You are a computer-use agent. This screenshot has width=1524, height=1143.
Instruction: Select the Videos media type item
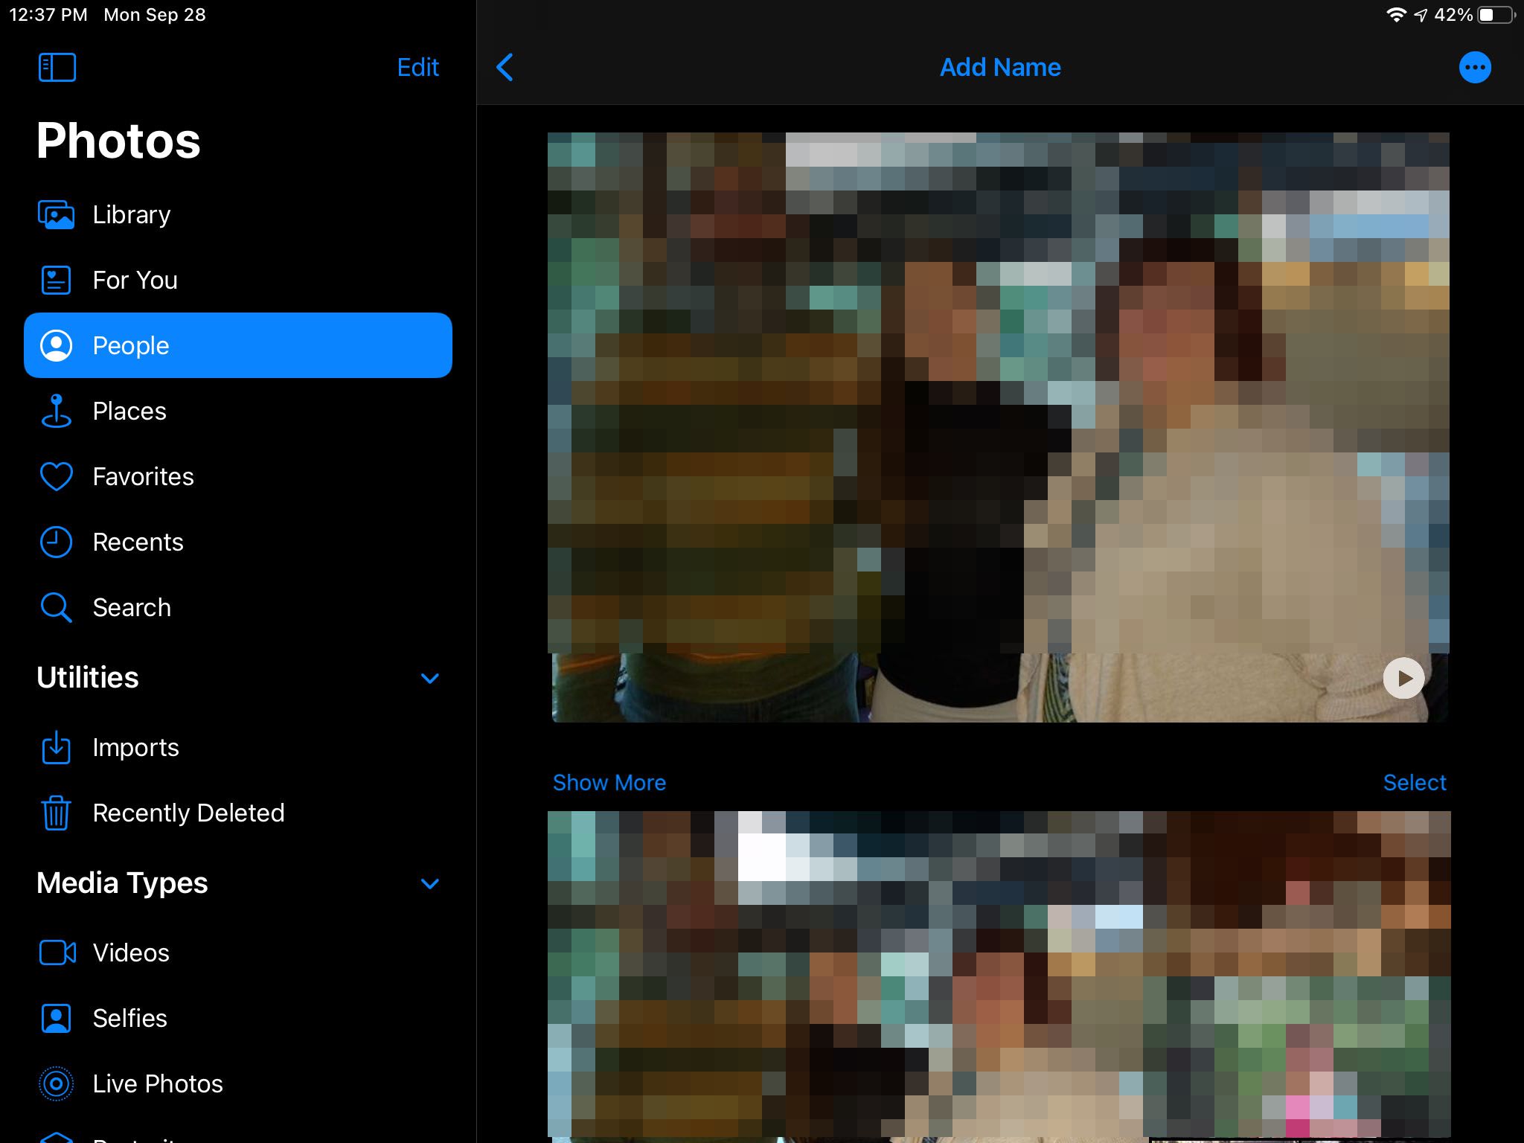tap(131, 952)
